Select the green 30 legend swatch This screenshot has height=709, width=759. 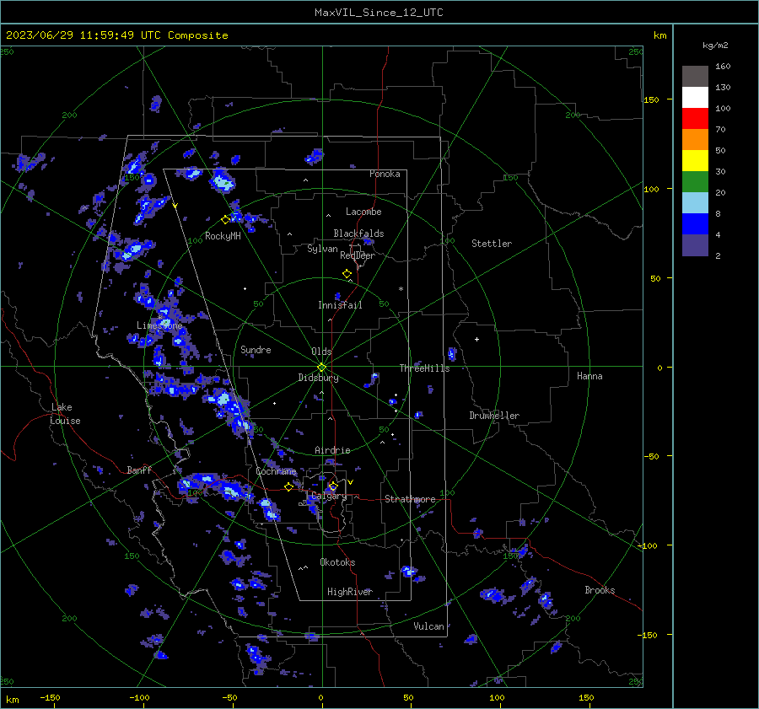(695, 182)
